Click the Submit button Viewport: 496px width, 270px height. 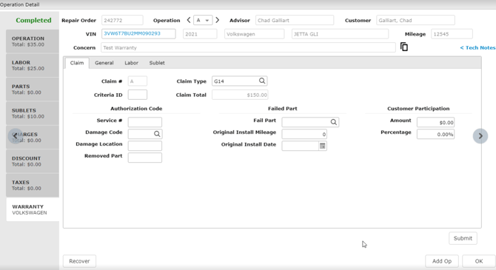coord(463,238)
